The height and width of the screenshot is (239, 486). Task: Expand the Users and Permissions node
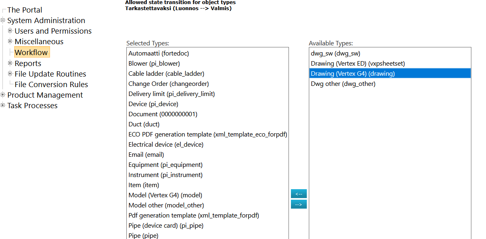pyautogui.click(x=10, y=31)
